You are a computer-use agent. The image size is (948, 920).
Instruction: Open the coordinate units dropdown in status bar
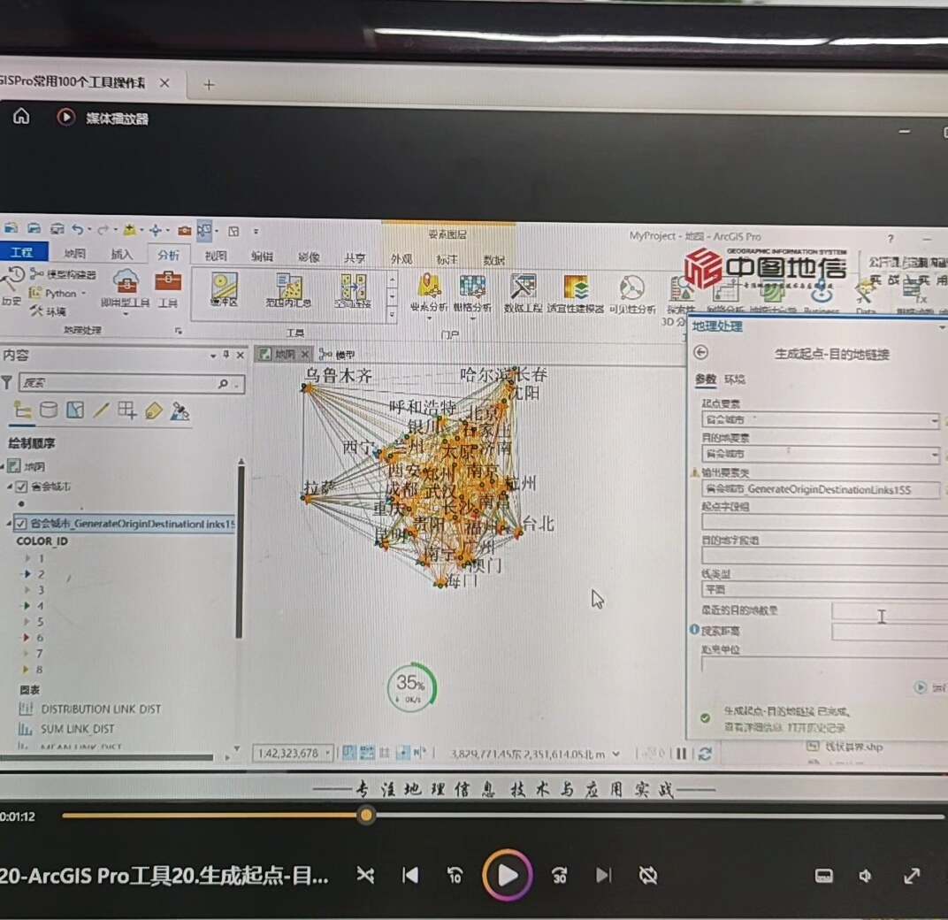point(615,754)
